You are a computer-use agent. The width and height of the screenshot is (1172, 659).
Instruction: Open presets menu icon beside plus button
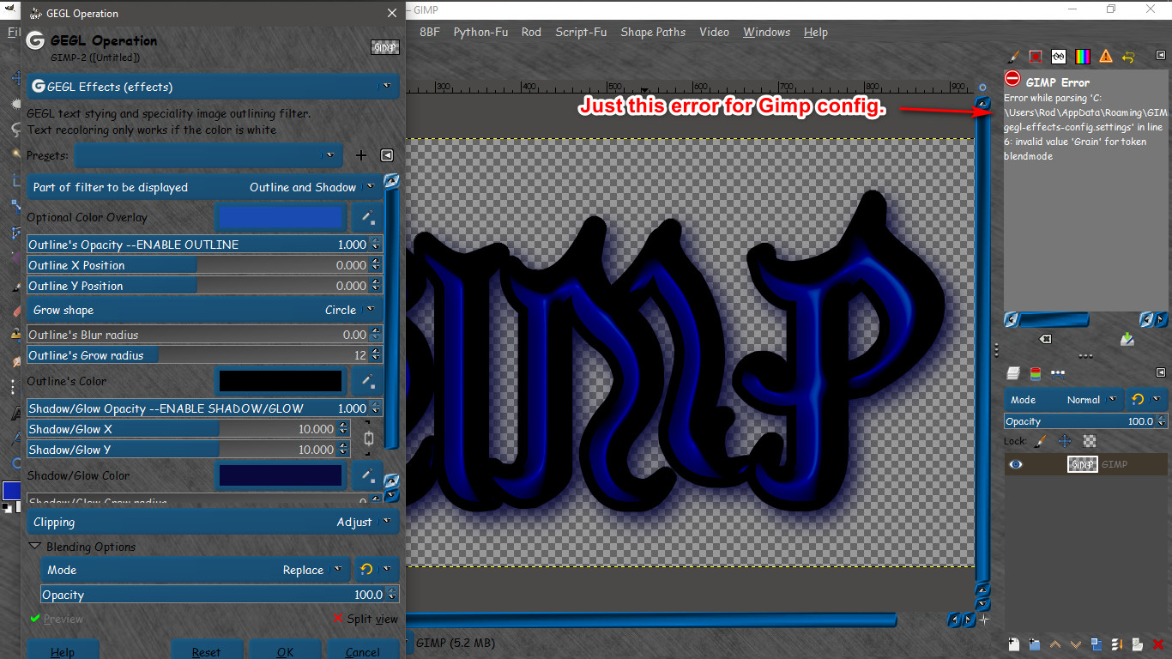coord(387,155)
